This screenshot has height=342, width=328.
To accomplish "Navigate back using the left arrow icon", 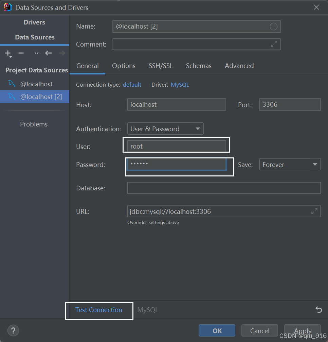I will 48,53.
